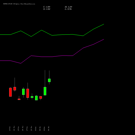Select the small red candlestick for 25 Nov

tap(19, 99)
